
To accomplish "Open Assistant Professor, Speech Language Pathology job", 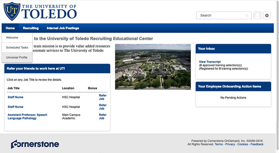I will (27, 117).
